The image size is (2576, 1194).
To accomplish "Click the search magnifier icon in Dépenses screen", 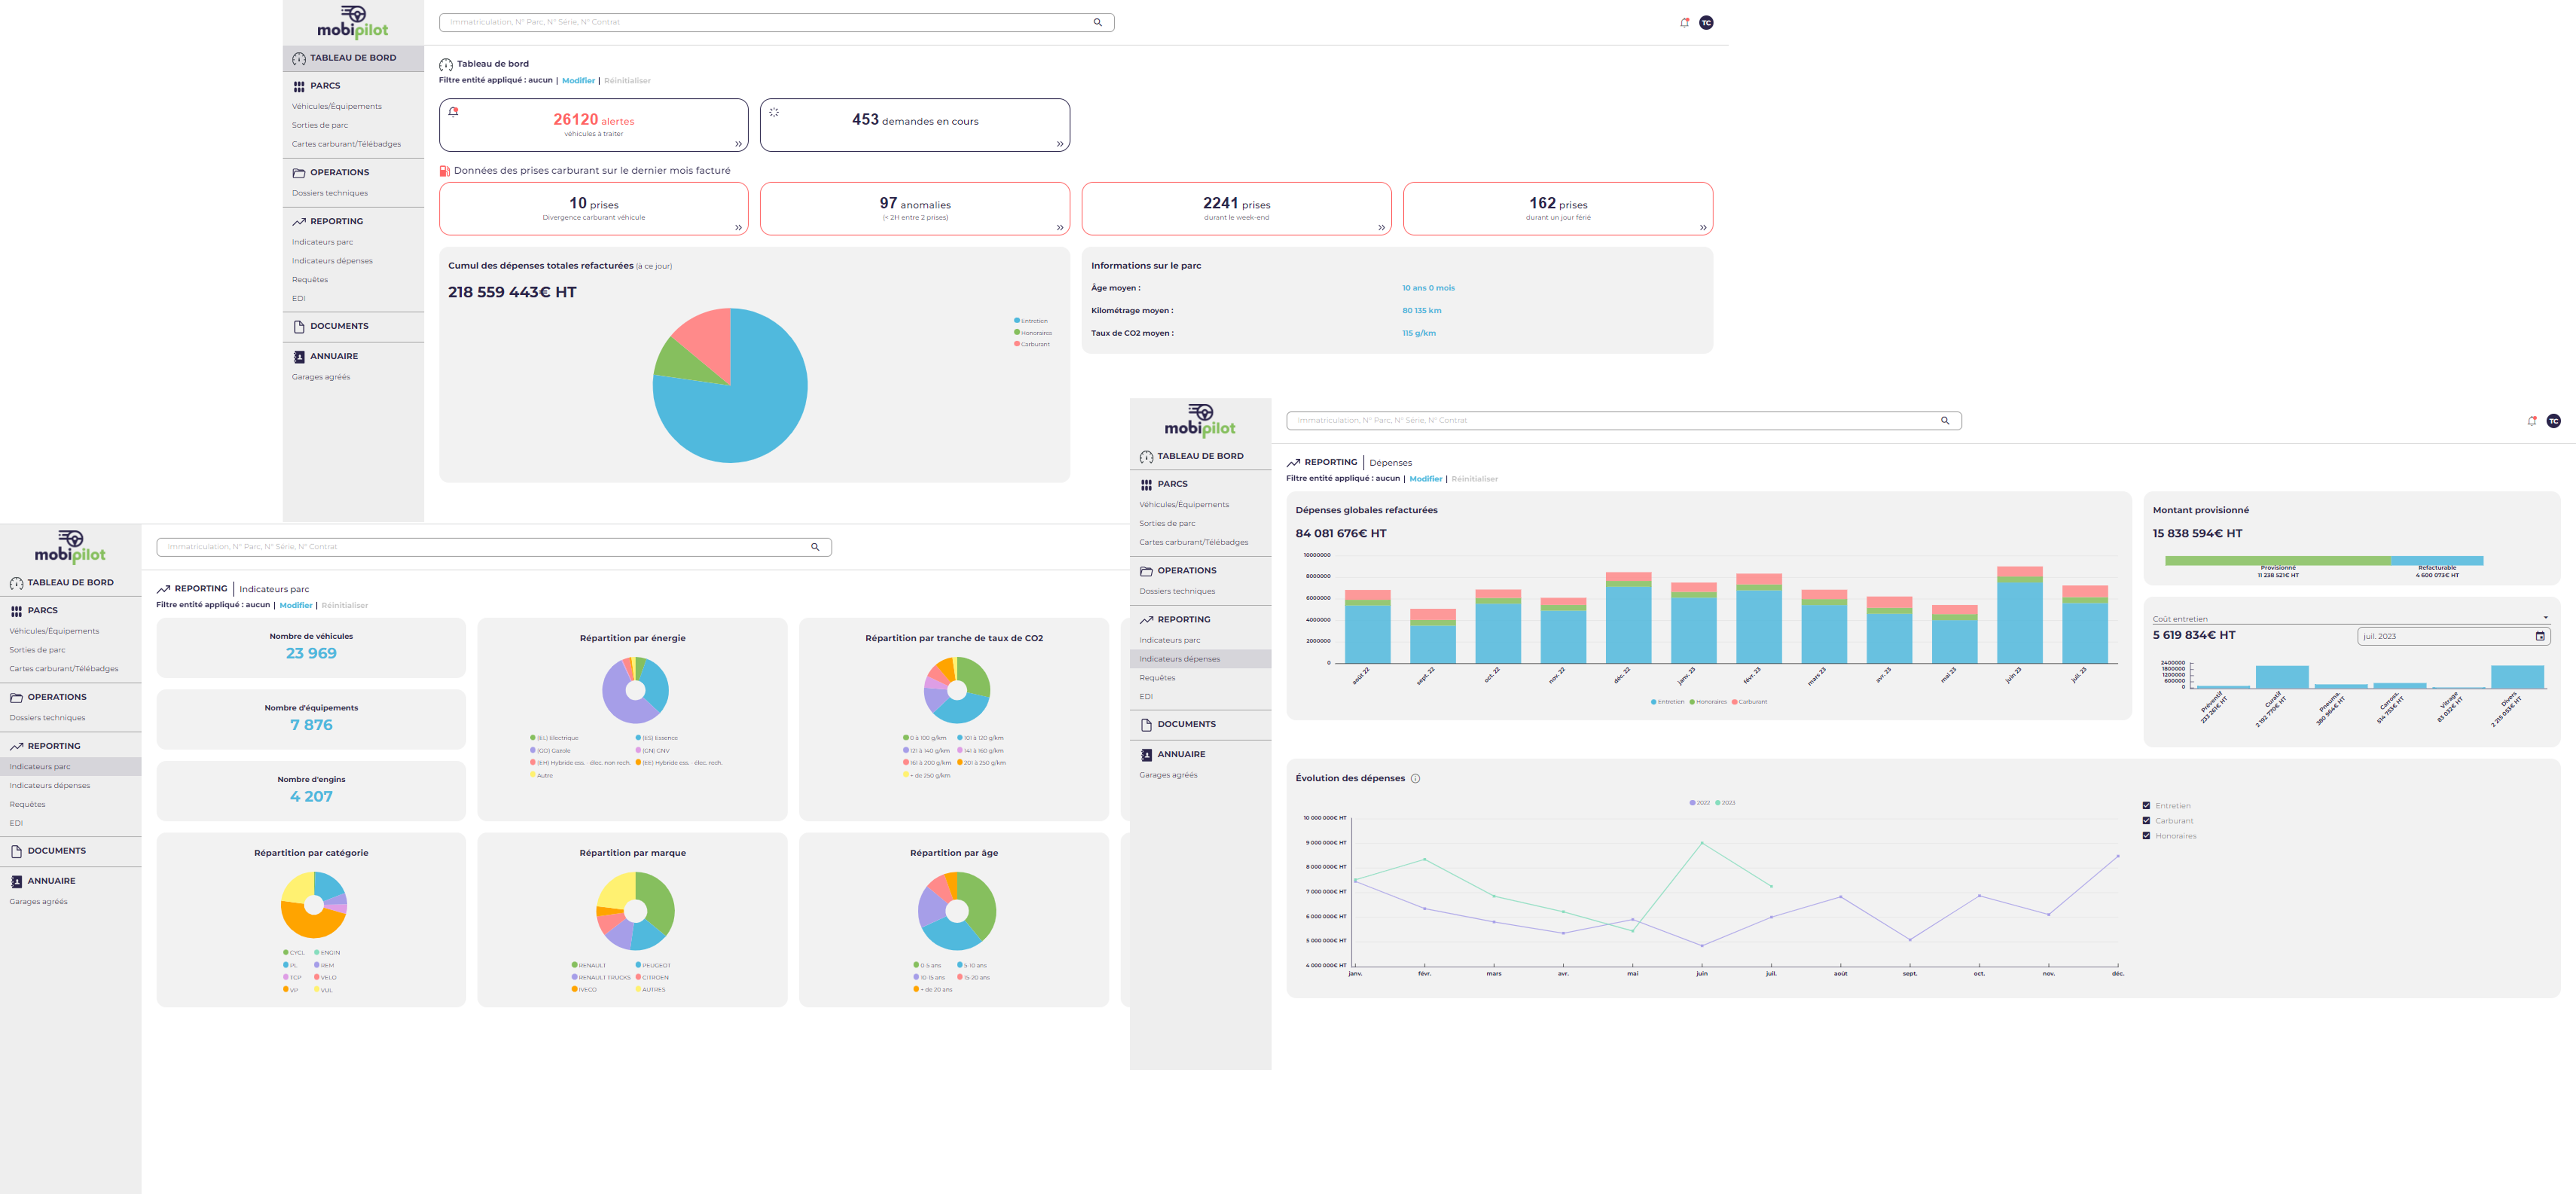I will [x=1945, y=420].
